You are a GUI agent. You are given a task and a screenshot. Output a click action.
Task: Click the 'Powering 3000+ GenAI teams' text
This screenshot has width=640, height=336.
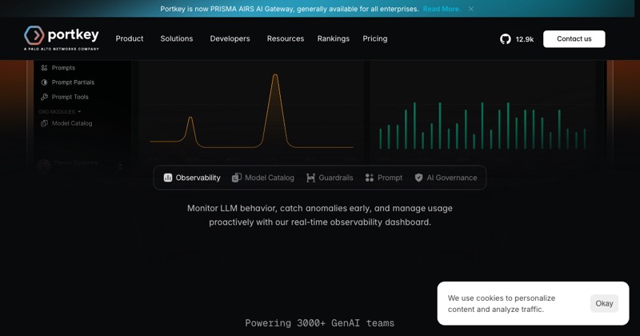pos(319,323)
